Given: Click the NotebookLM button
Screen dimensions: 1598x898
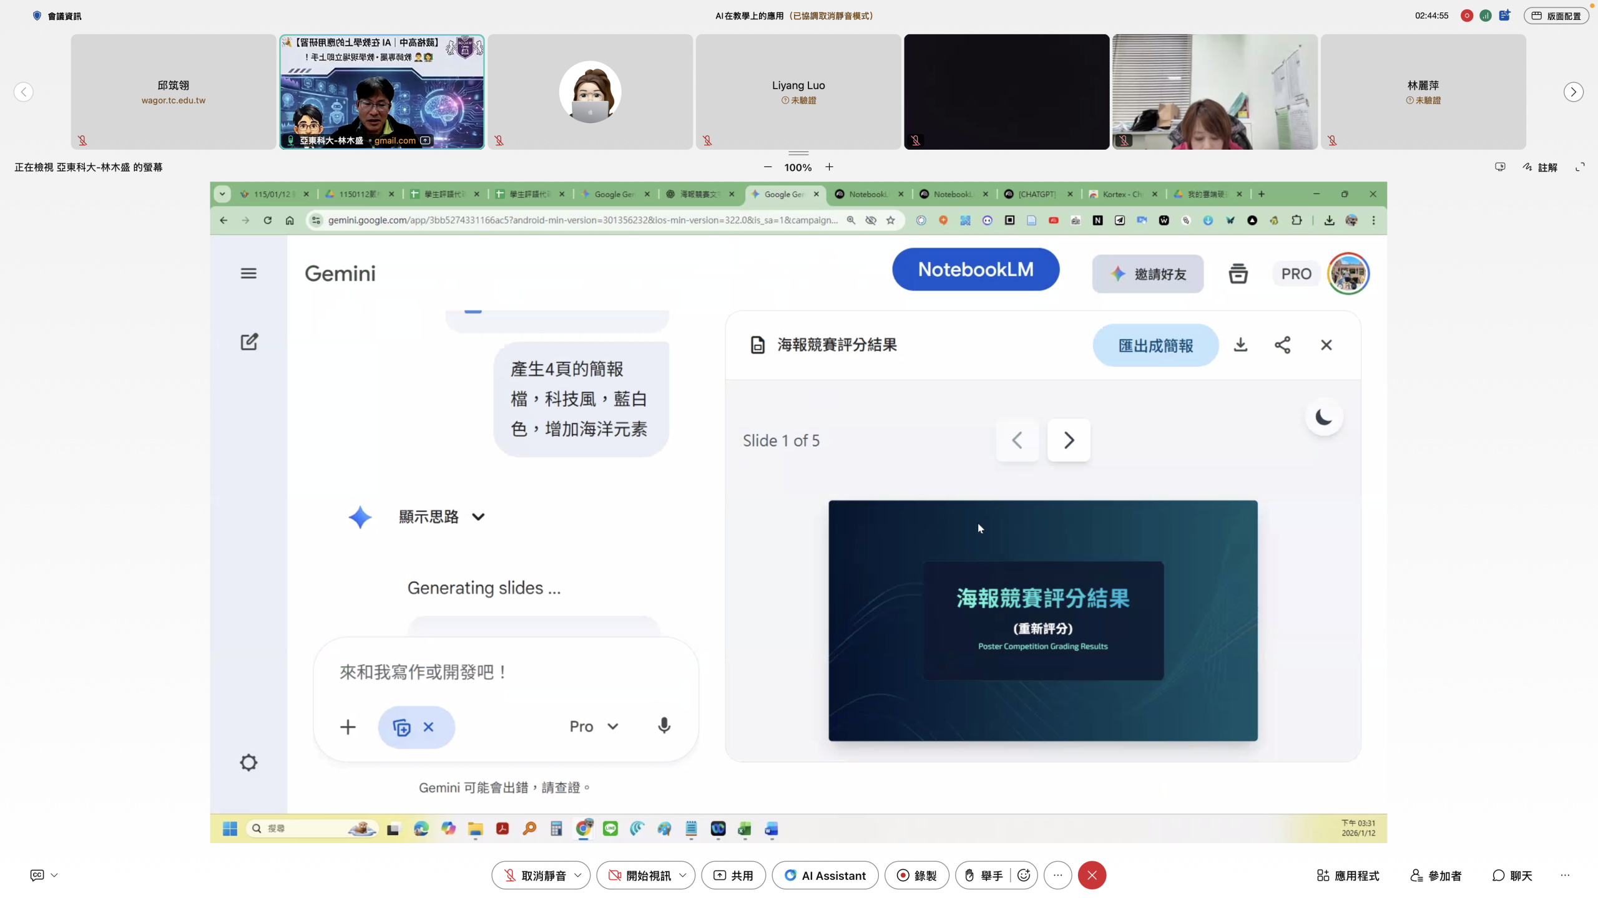Looking at the screenshot, I should (x=975, y=269).
